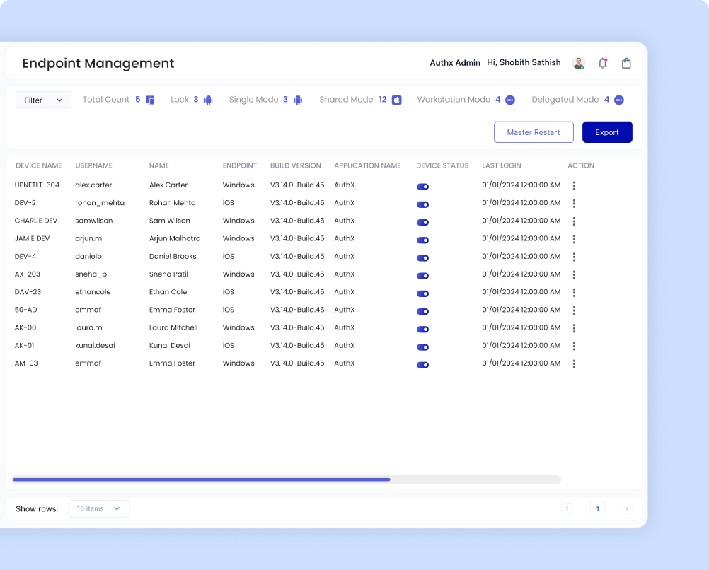Open the shopping bag icon in header
Screen dimensions: 709x570
(626, 63)
